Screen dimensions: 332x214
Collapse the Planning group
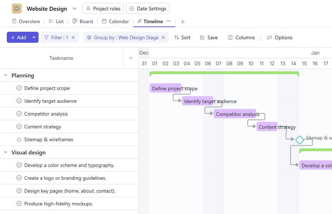[x=5, y=76]
